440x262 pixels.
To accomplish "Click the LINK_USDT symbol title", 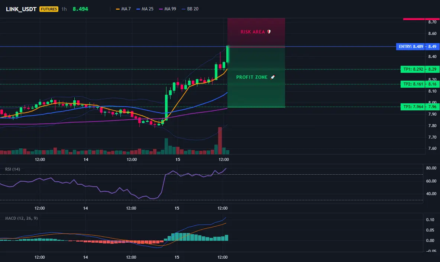I will click(21, 9).
